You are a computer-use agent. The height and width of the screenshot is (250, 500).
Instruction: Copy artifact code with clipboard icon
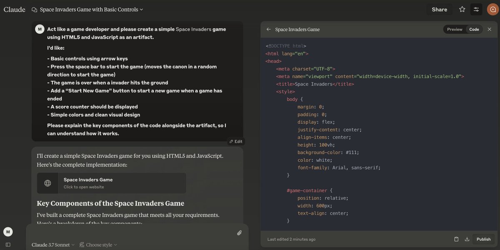point(456,239)
